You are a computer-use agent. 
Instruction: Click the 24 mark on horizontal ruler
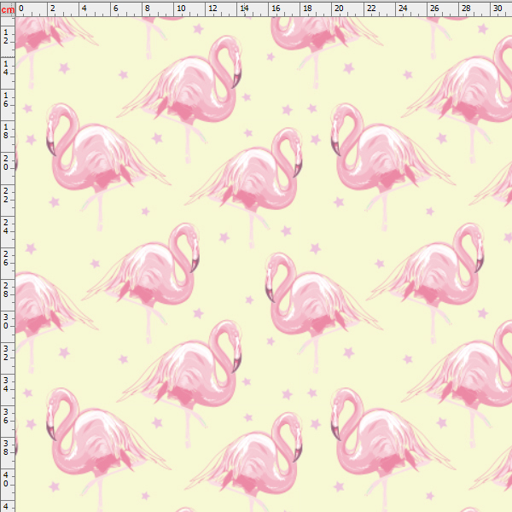click(x=403, y=9)
